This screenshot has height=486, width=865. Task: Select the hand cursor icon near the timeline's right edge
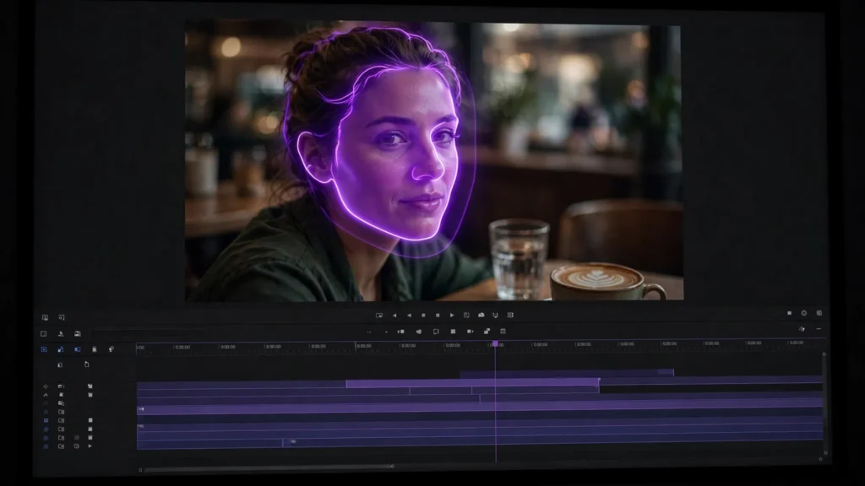(802, 329)
